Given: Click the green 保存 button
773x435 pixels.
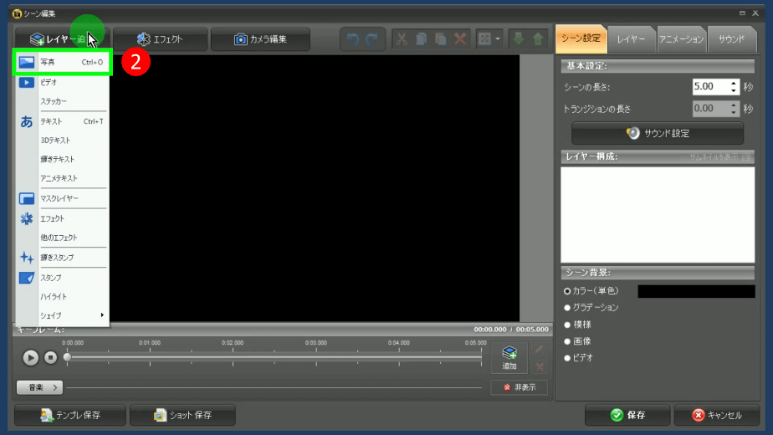Looking at the screenshot, I should pos(628,415).
